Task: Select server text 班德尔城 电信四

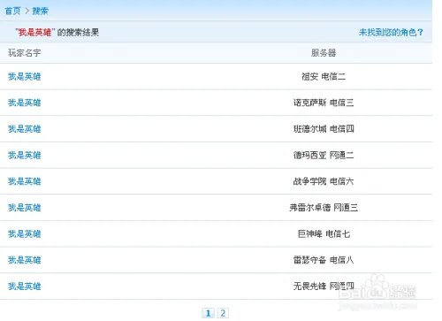Action: (x=324, y=129)
